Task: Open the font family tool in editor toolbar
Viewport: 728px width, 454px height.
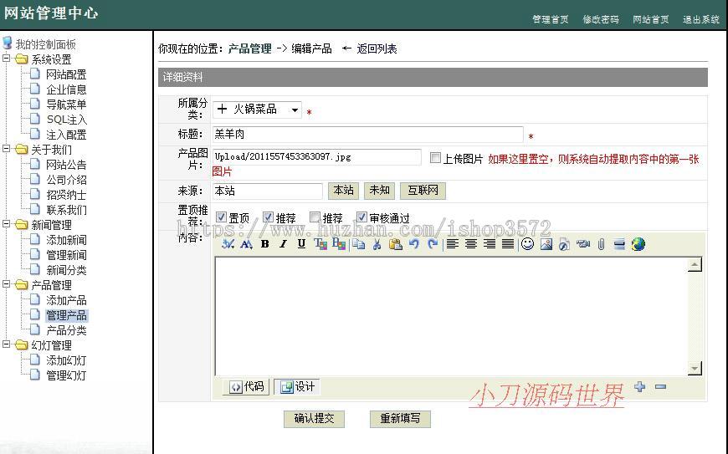Action: [x=228, y=244]
